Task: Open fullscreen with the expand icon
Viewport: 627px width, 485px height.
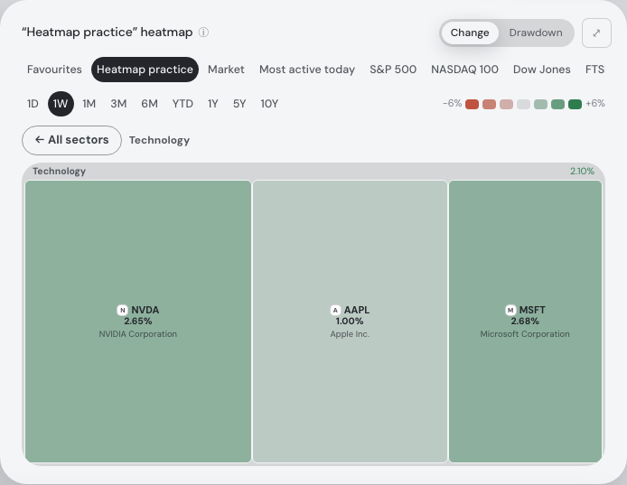Action: pos(596,33)
